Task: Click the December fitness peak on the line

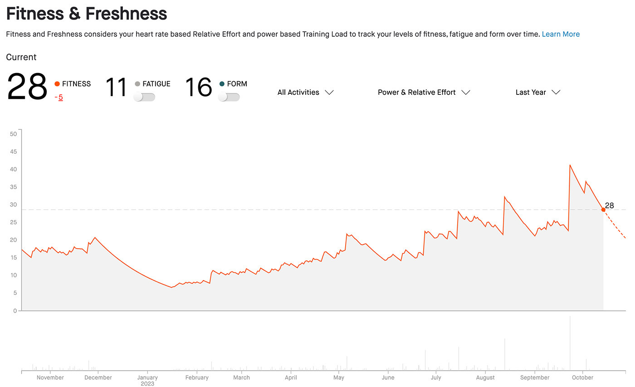Action: point(94,238)
